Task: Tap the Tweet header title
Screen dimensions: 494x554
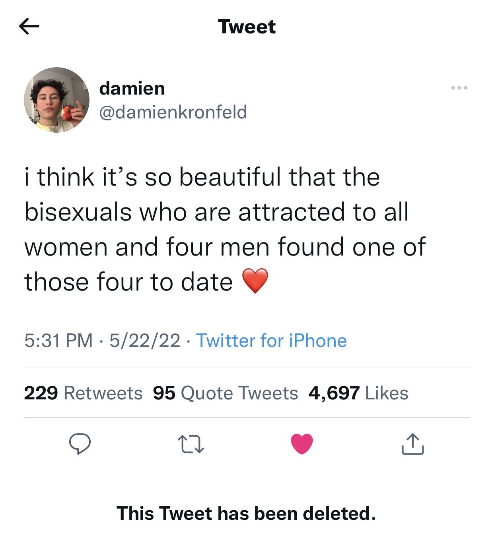Action: pyautogui.click(x=247, y=27)
